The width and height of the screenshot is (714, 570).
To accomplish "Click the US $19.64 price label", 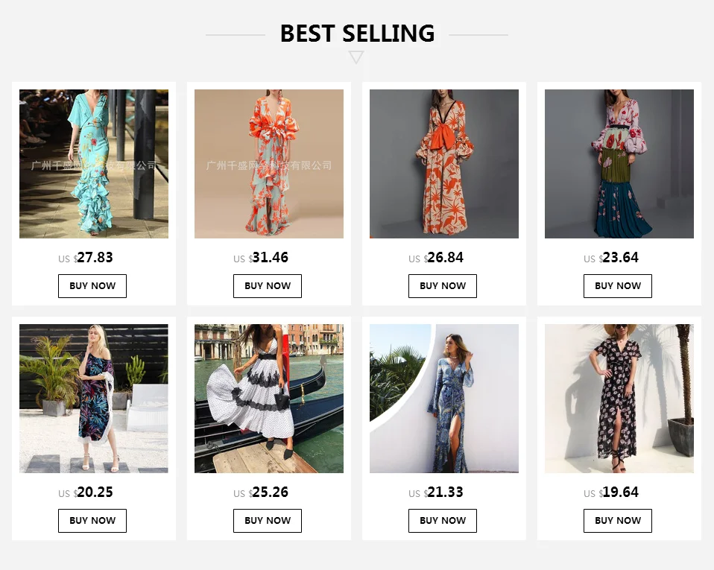I will point(611,493).
